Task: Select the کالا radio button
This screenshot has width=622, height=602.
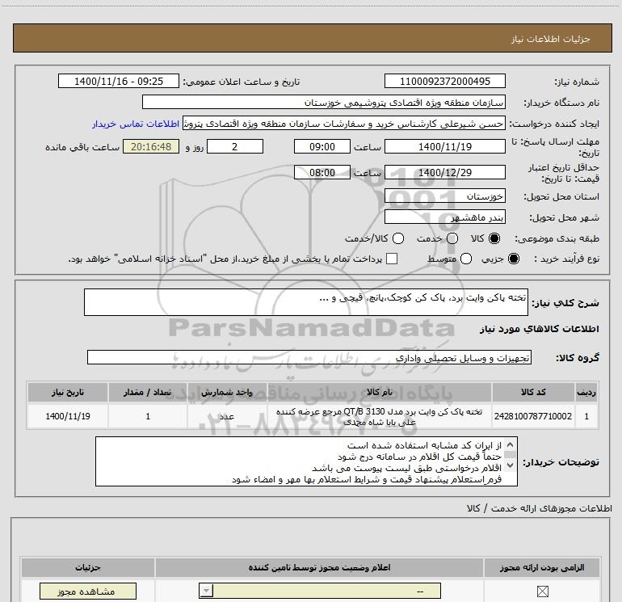Action: (494, 238)
